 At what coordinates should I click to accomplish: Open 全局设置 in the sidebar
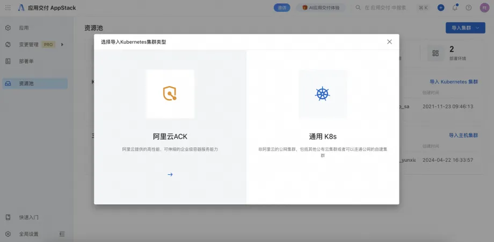click(28, 234)
